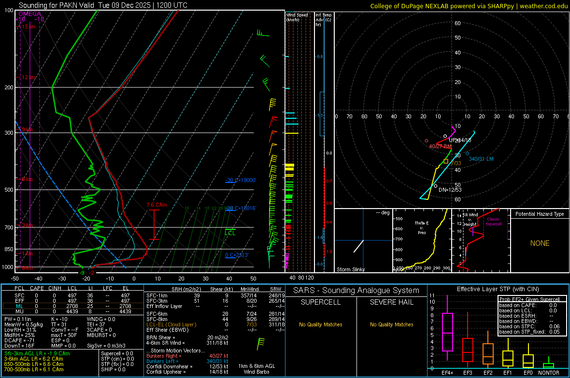Click the TEI = 37 value
The width and height of the screenshot is (570, 378).
coord(96,324)
